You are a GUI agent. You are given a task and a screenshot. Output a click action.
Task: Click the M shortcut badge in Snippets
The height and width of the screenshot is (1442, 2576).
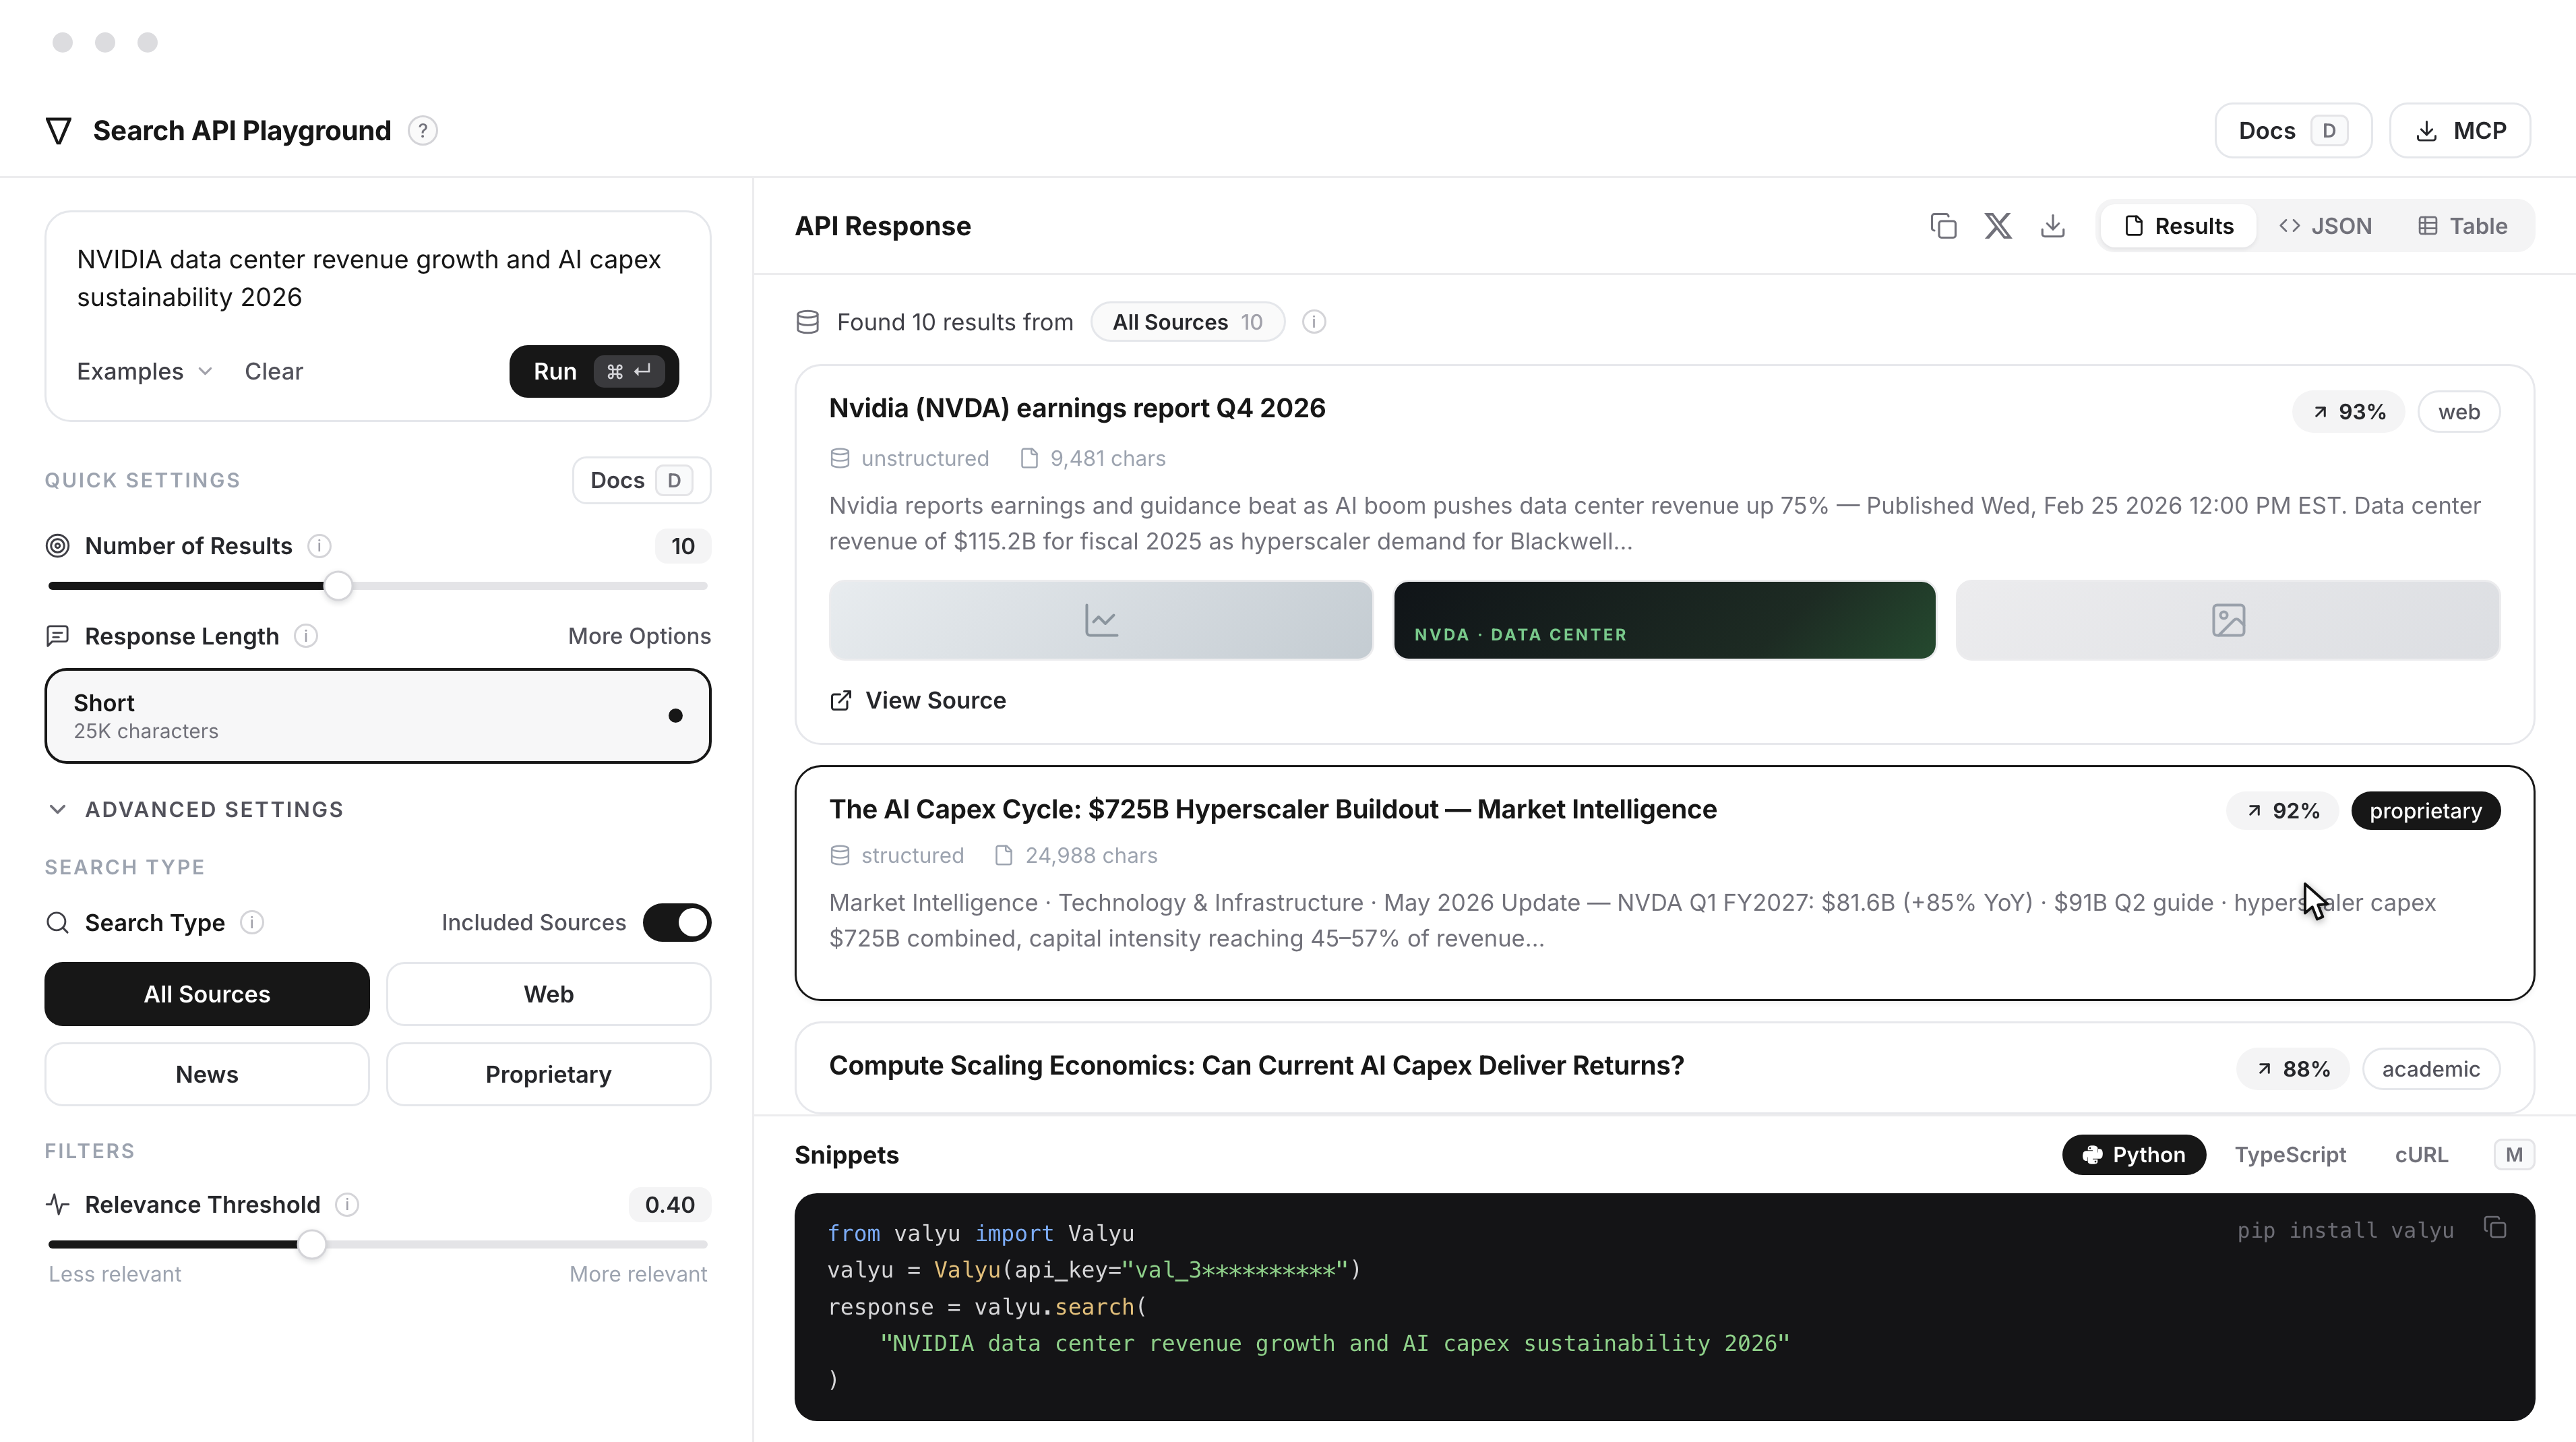point(2514,1155)
